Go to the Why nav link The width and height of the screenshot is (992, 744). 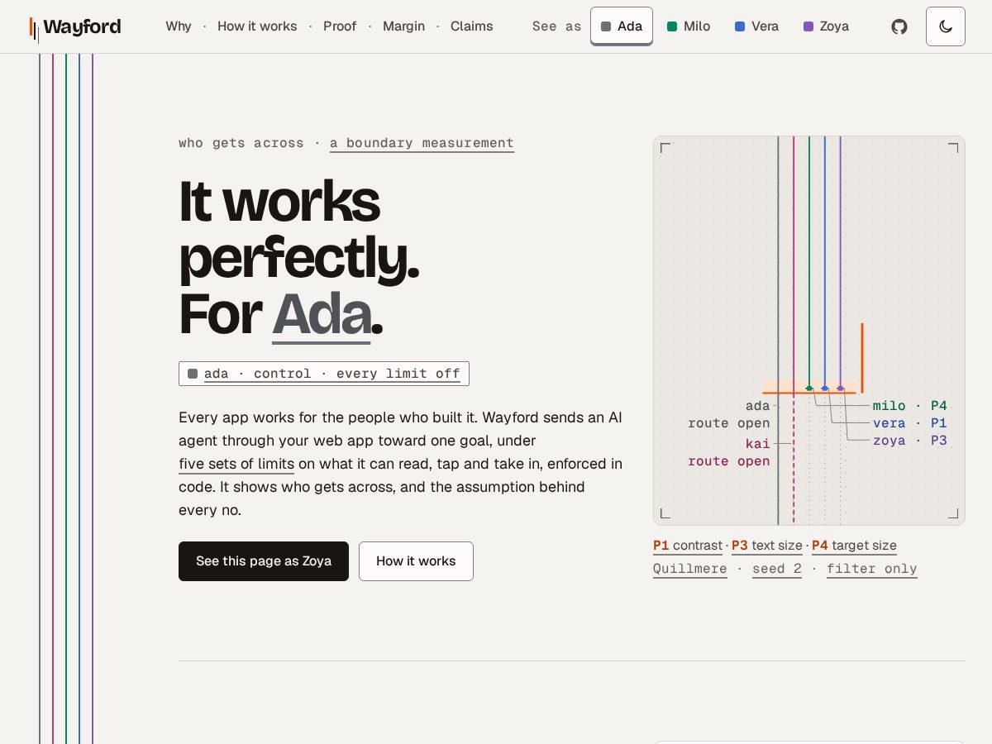[179, 26]
